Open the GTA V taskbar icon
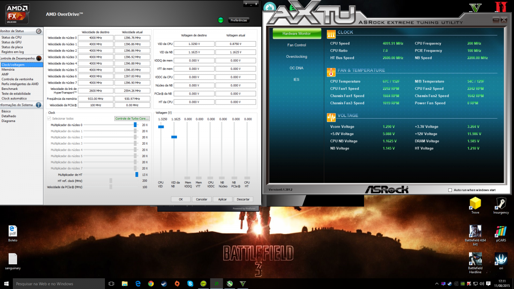This screenshot has width=514, height=289. (242, 283)
